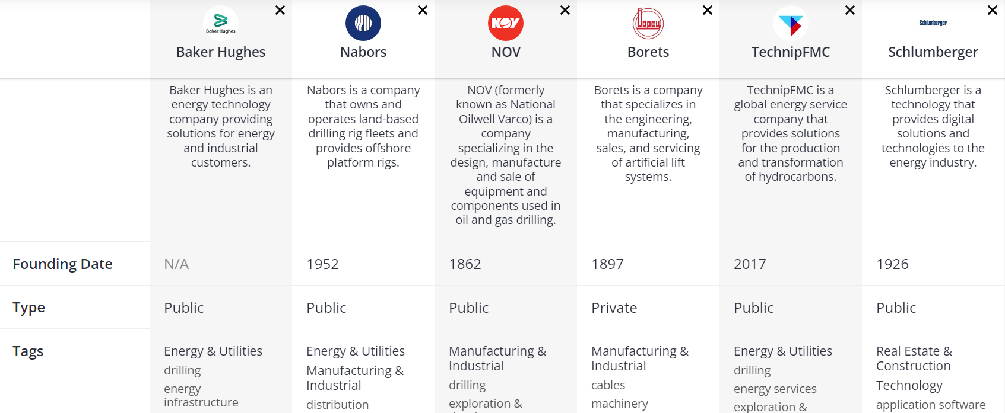Click the application software tag
This screenshot has width=1005, height=413.
pyautogui.click(x=931, y=405)
